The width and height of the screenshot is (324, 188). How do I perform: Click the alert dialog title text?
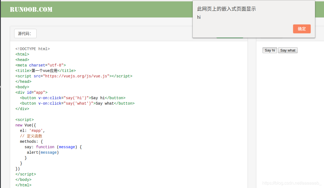pyautogui.click(x=226, y=9)
